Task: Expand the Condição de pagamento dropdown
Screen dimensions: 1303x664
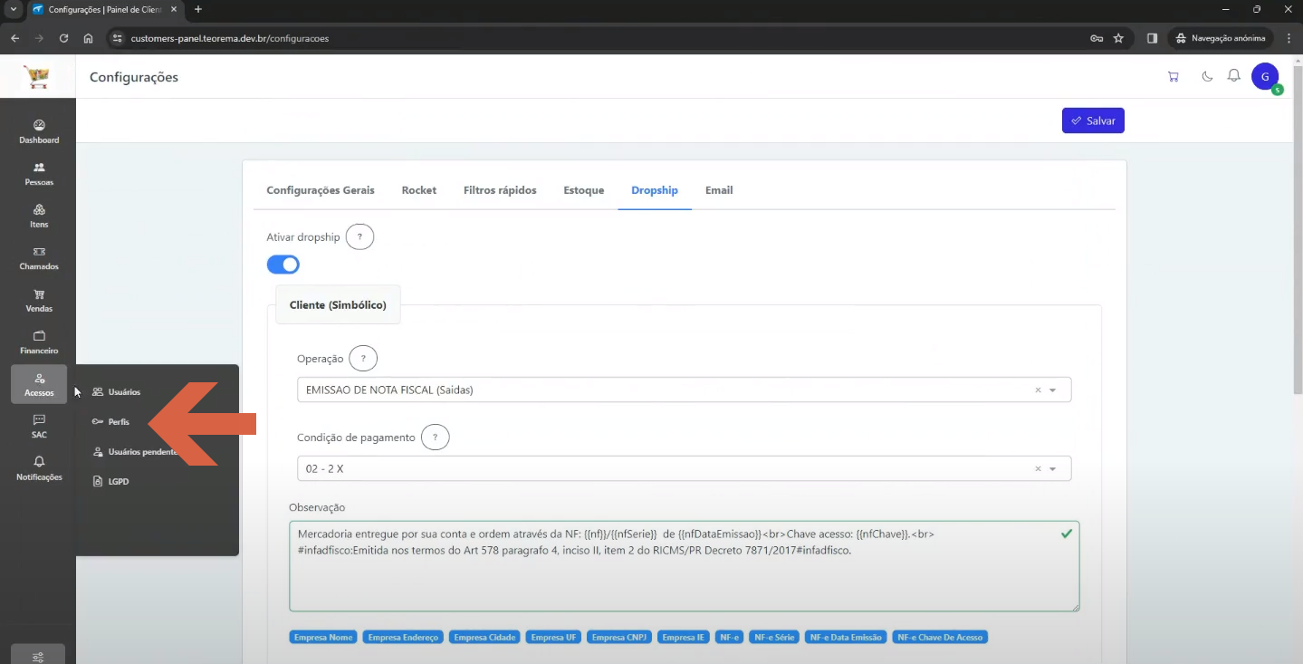Action: coord(1053,469)
